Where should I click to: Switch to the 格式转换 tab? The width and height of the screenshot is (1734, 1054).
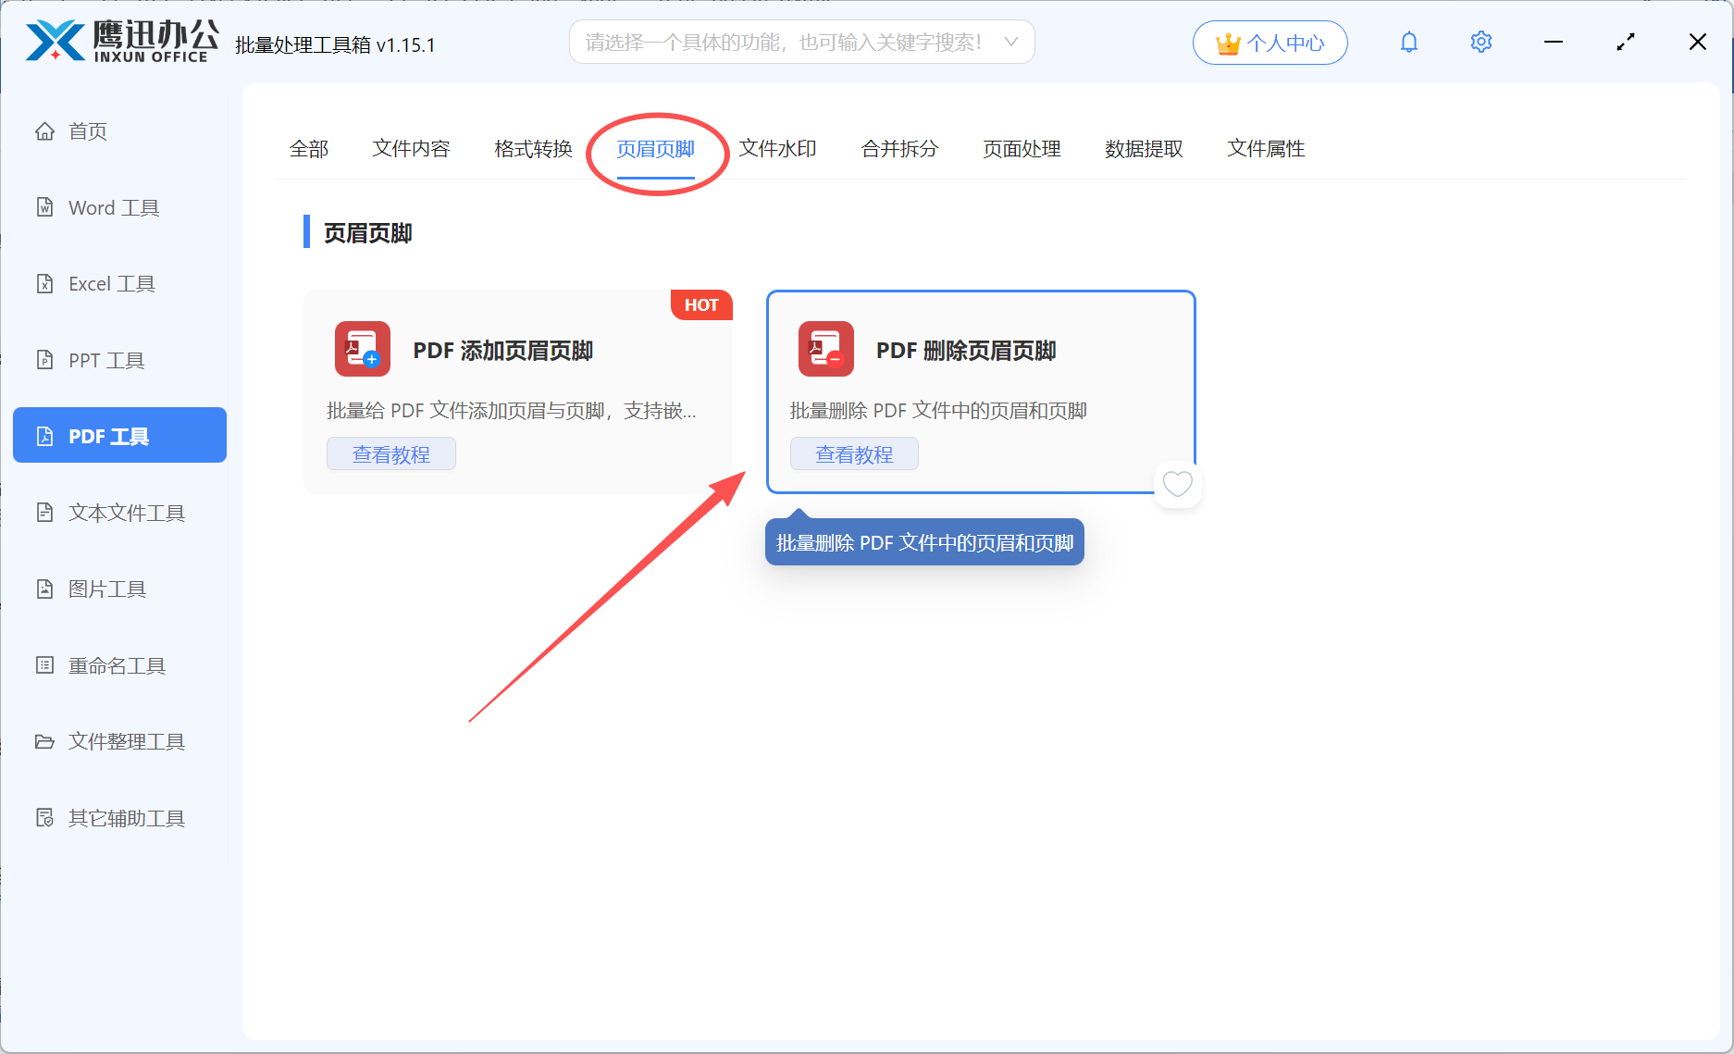pos(533,149)
